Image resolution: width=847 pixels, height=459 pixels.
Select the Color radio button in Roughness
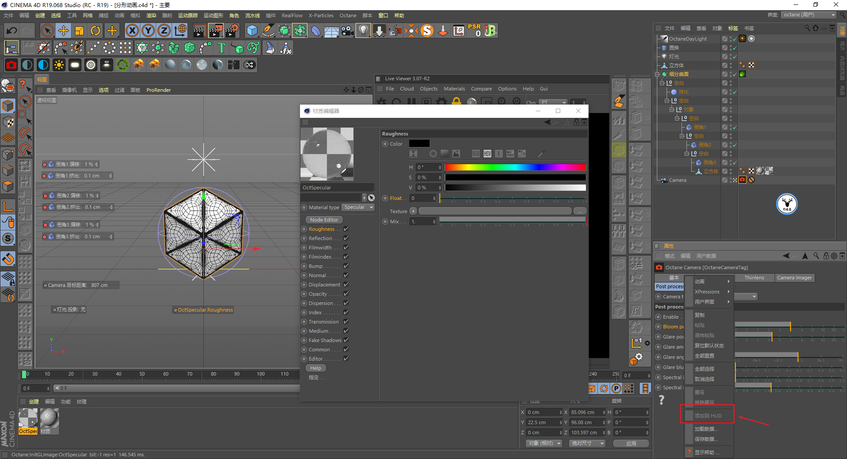click(x=386, y=144)
